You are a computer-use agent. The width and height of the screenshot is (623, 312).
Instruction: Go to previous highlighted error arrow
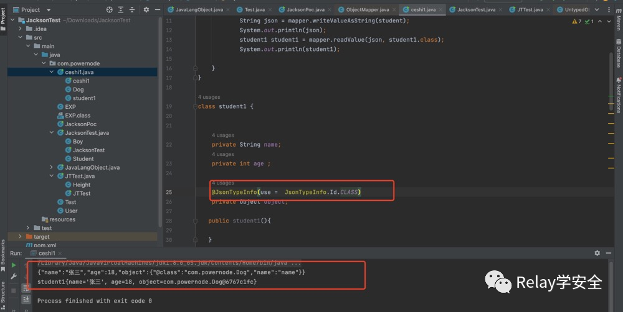click(x=600, y=21)
